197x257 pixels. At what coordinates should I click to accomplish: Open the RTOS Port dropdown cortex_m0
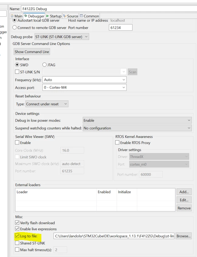coord(159,164)
